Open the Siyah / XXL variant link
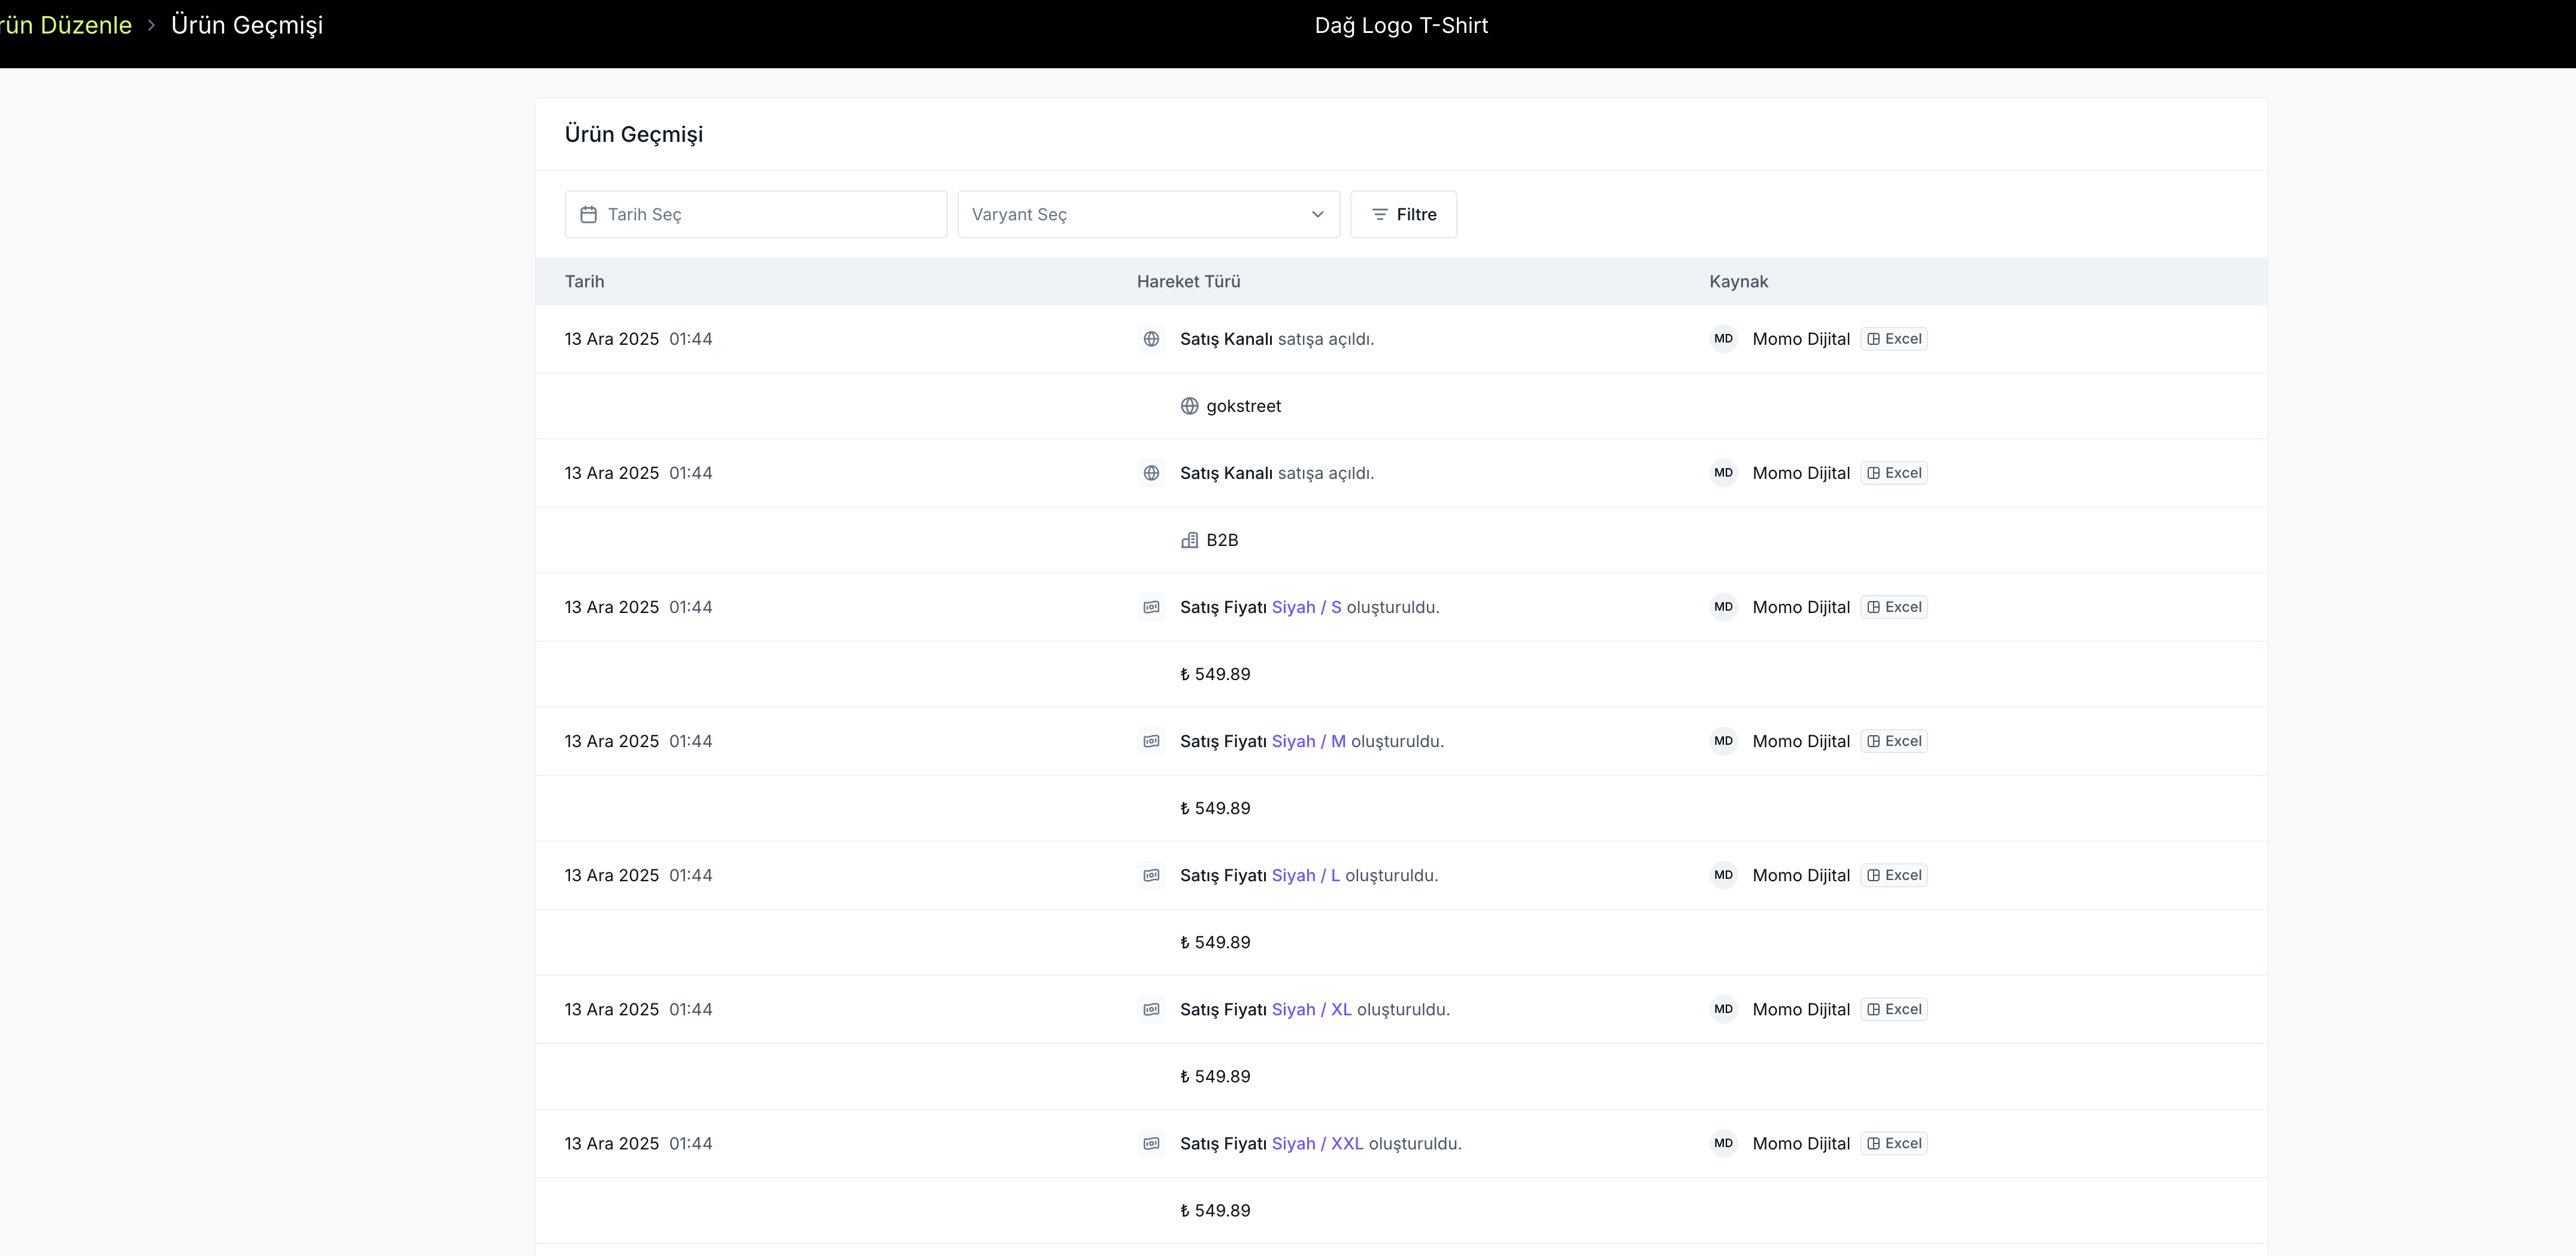 coord(1317,1143)
